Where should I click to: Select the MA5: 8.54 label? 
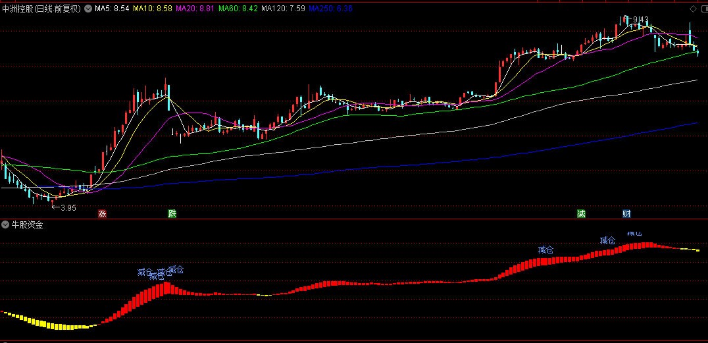coord(112,9)
